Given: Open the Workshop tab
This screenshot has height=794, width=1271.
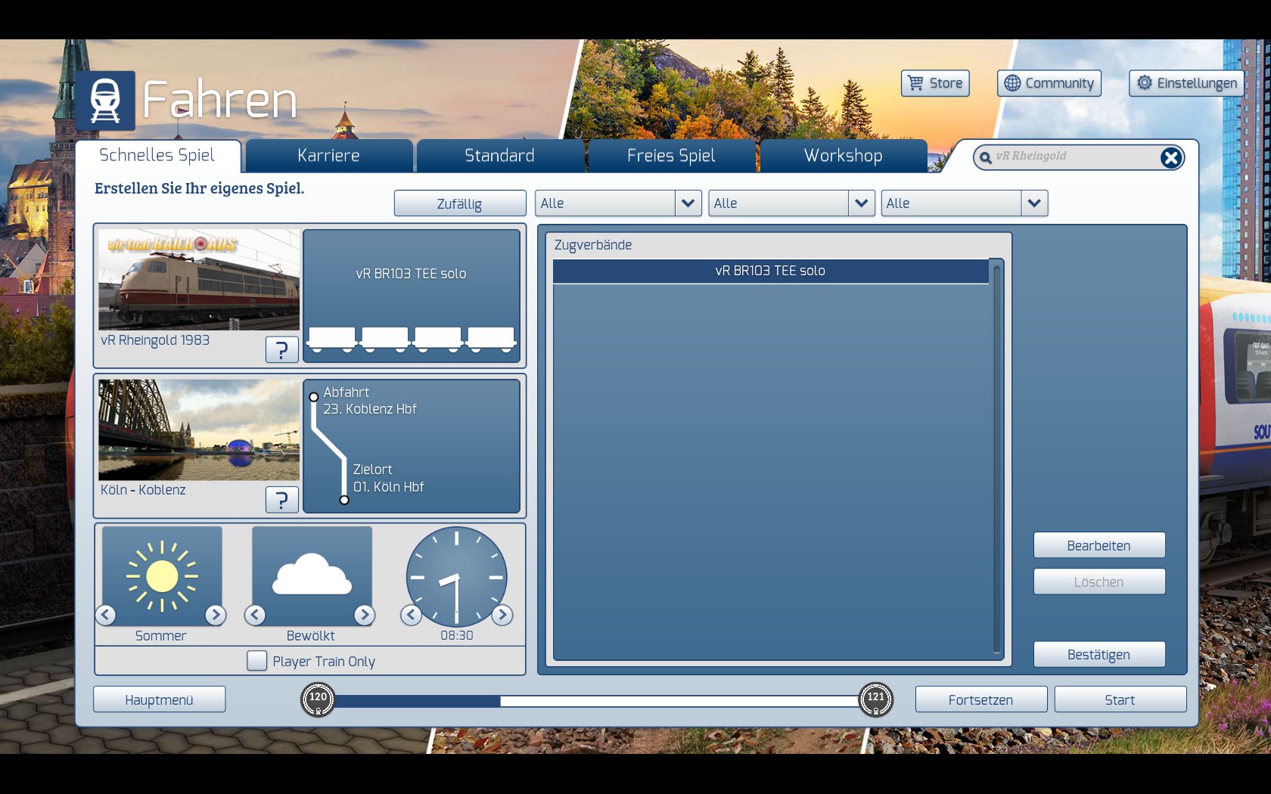Looking at the screenshot, I should pyautogui.click(x=844, y=156).
